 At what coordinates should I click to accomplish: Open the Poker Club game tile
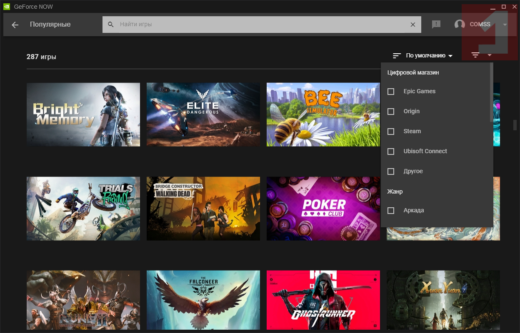click(323, 209)
